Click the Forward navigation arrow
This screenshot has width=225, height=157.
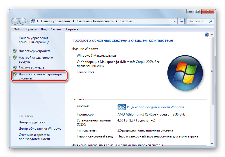coord(23,21)
